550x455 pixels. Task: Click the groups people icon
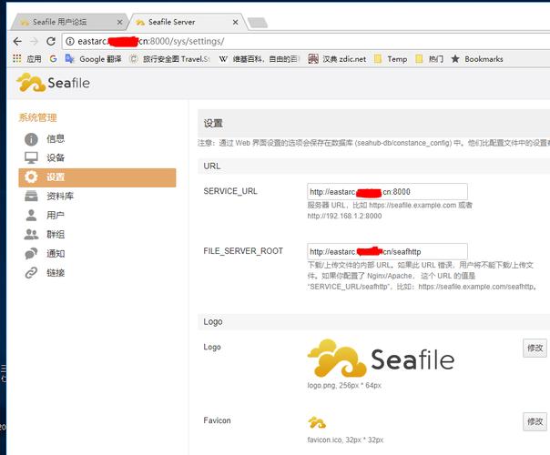(x=31, y=234)
